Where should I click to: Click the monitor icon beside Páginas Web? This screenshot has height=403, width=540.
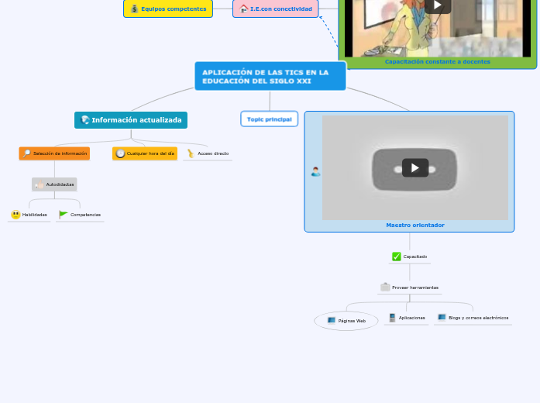click(332, 321)
